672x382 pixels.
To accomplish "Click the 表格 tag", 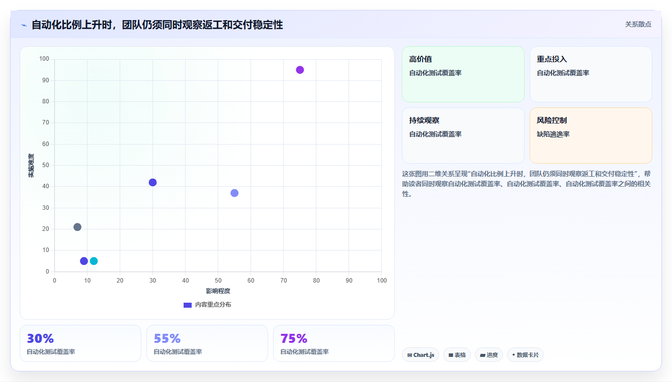I will pos(457,355).
